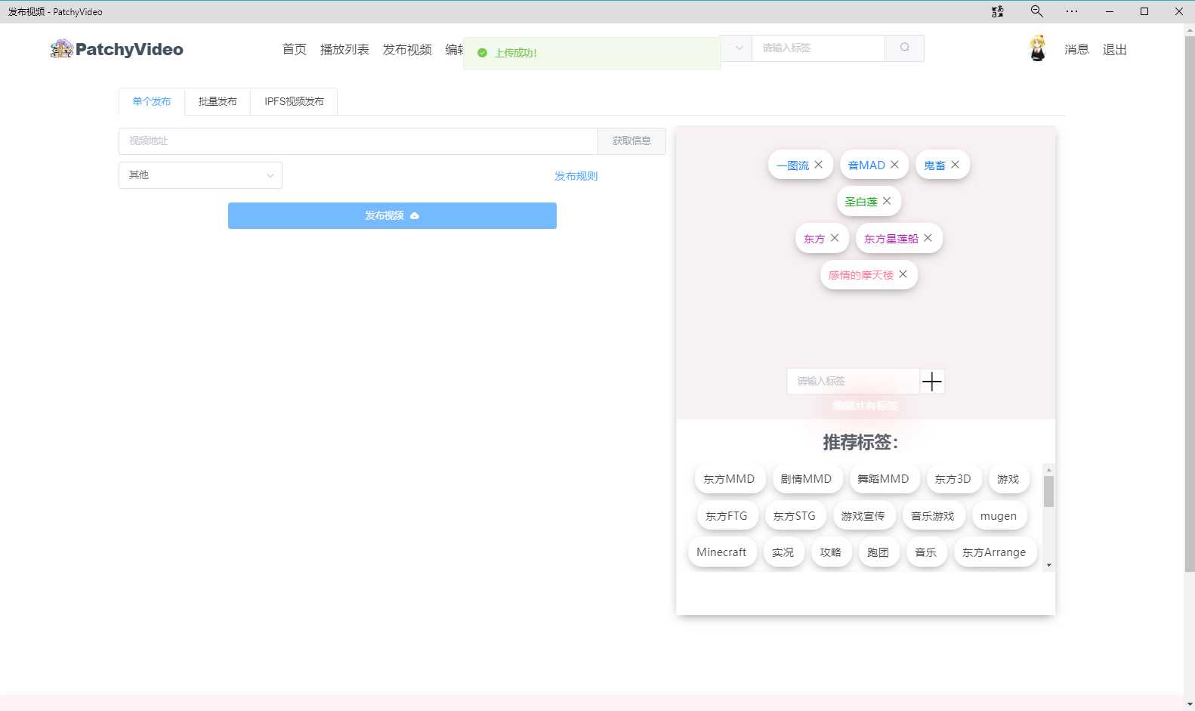Remove the 一图流 tag
The image size is (1195, 711).
point(818,165)
